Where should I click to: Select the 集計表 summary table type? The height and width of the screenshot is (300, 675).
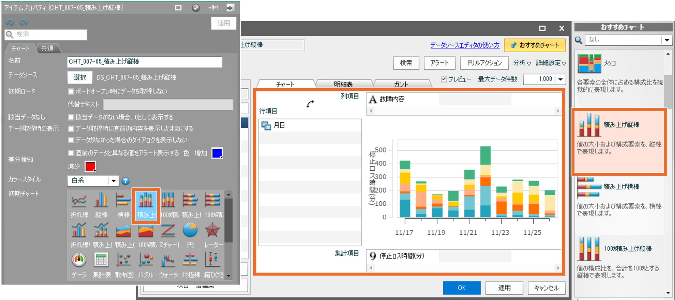pyautogui.click(x=101, y=265)
